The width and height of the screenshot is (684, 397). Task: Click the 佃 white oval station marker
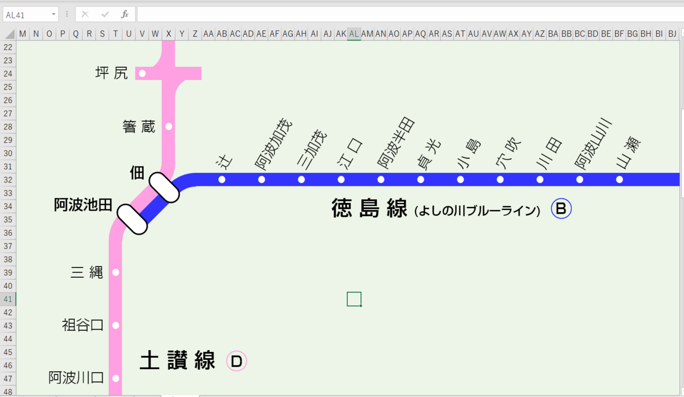[164, 187]
